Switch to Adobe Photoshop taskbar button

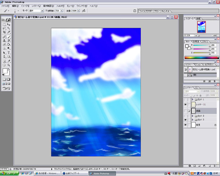pos(102,173)
